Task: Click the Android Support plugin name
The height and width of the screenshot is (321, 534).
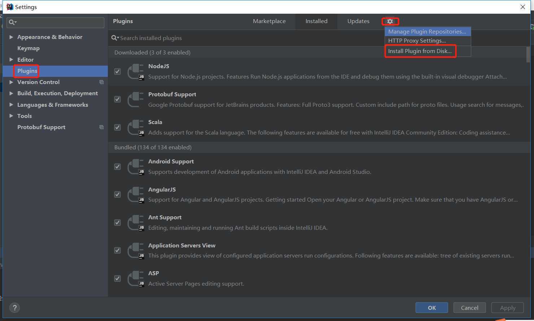Action: pyautogui.click(x=171, y=162)
